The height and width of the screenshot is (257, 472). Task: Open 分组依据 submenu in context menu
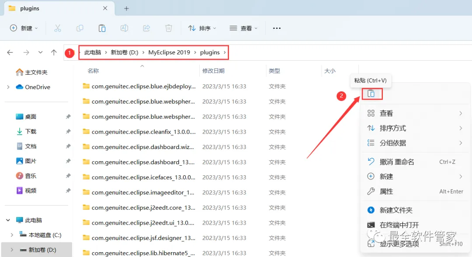tap(415, 143)
